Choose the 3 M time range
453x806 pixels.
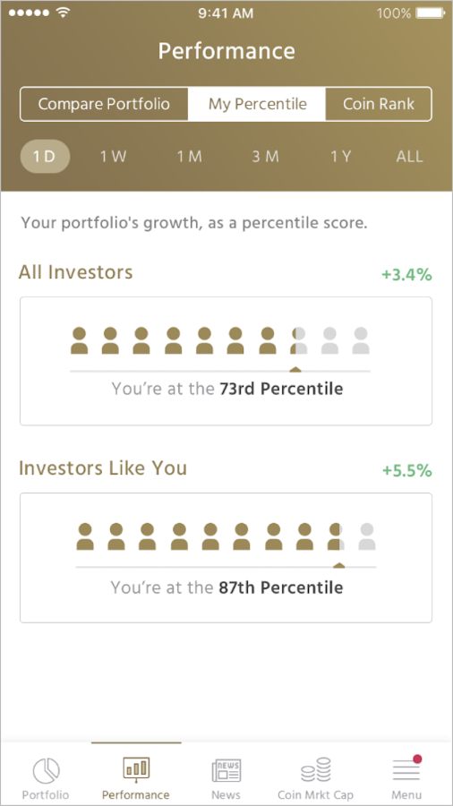click(x=265, y=156)
